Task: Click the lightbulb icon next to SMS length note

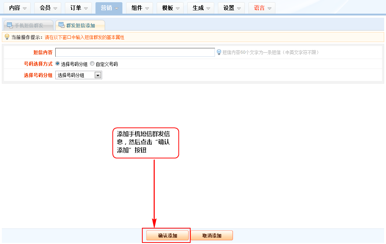Action: pos(219,52)
